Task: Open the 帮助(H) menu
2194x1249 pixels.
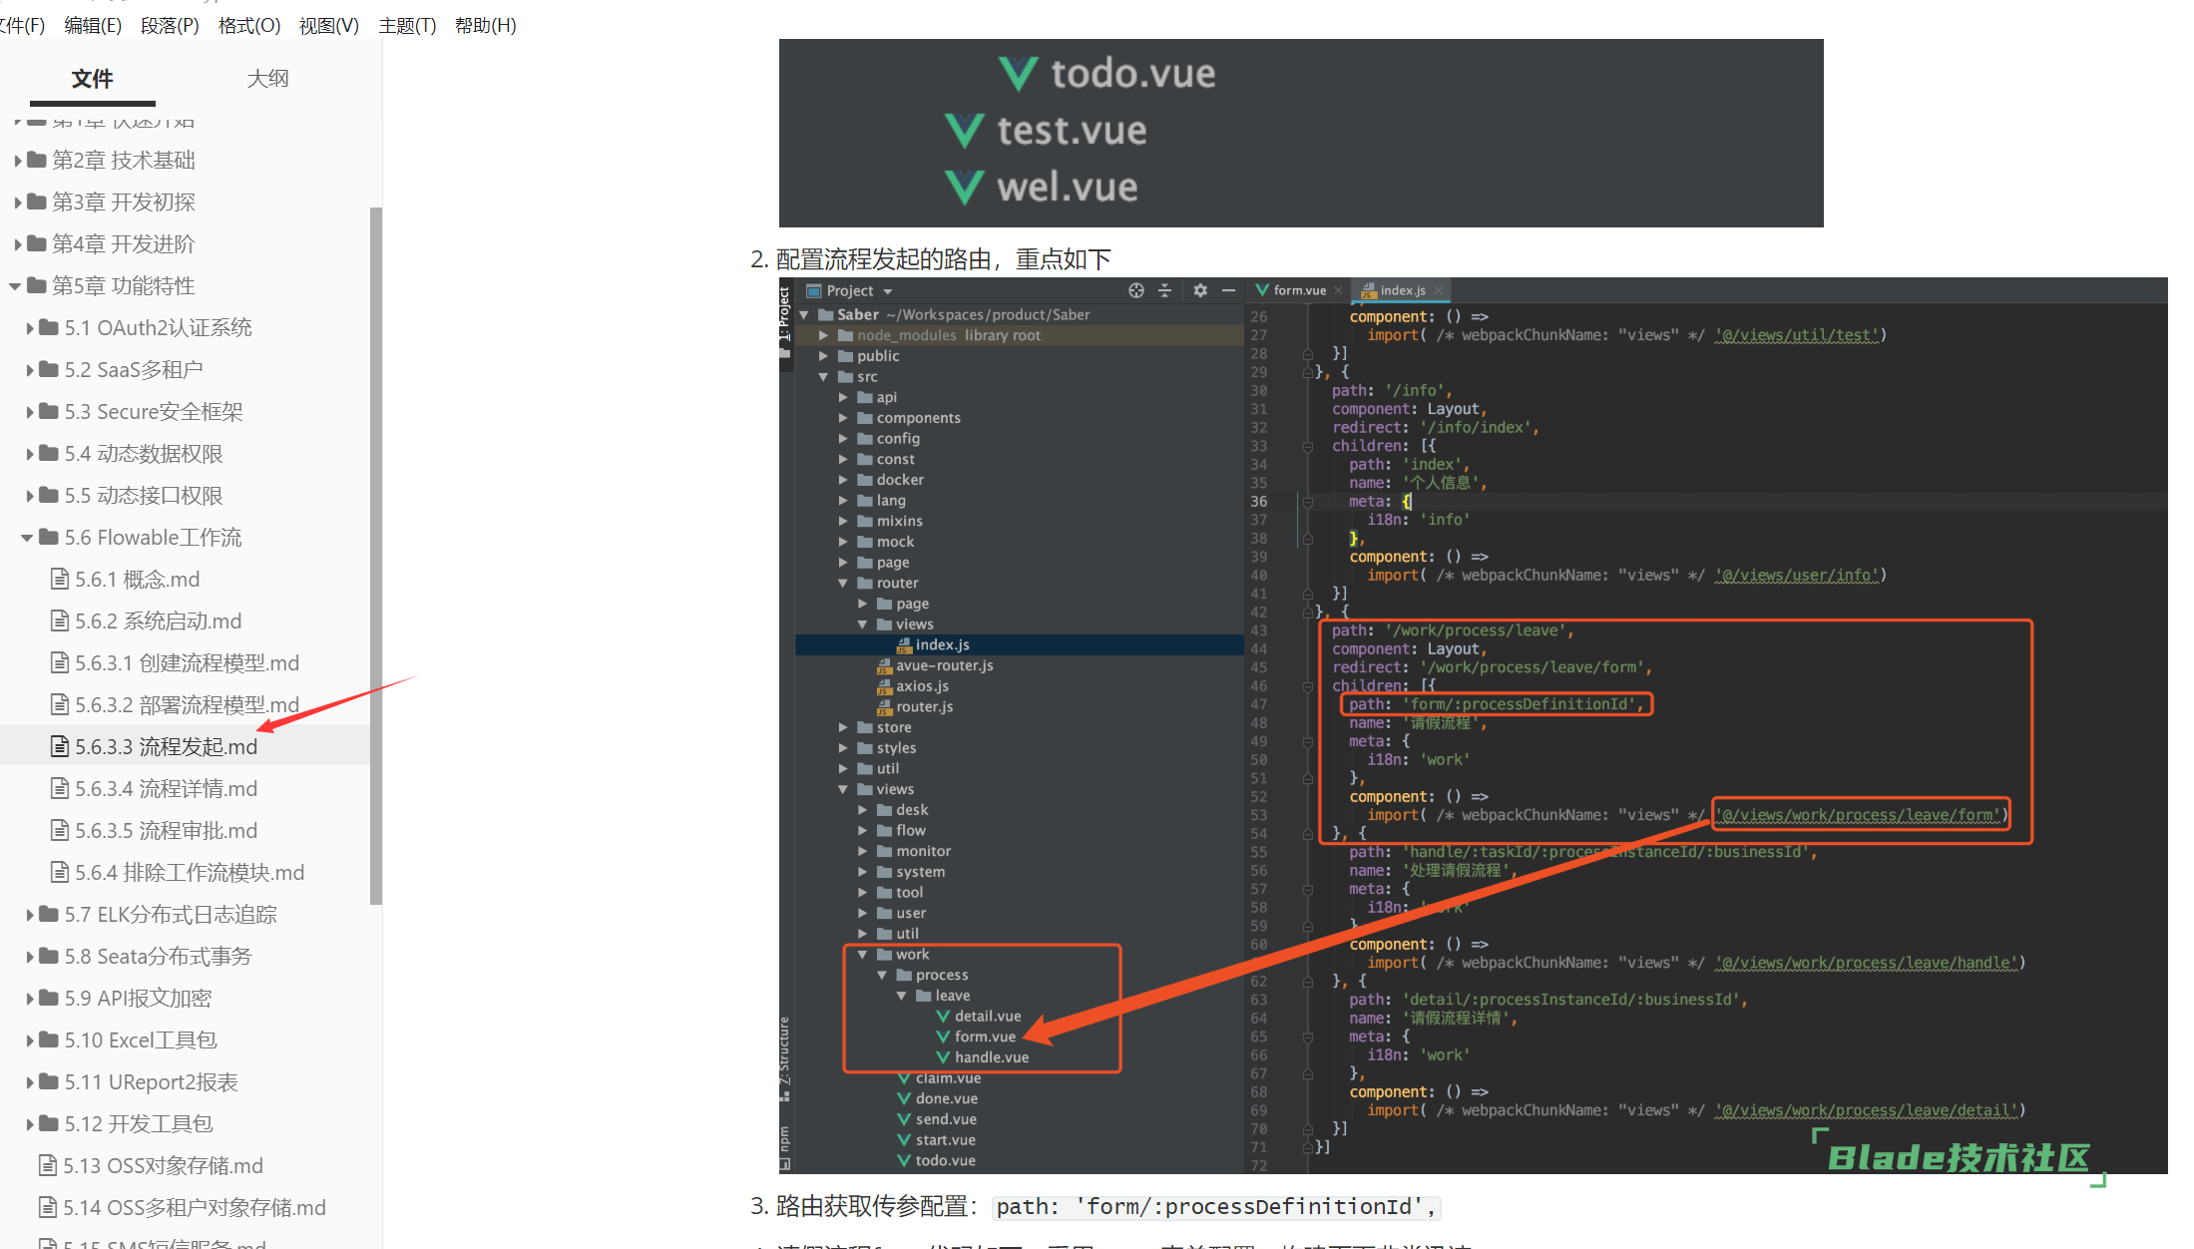Action: 486,25
